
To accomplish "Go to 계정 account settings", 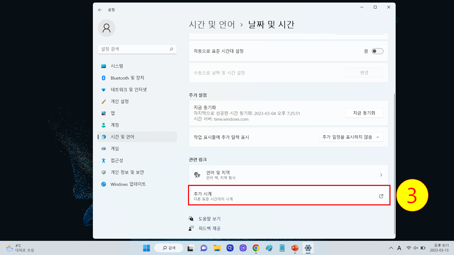I will tap(113, 125).
